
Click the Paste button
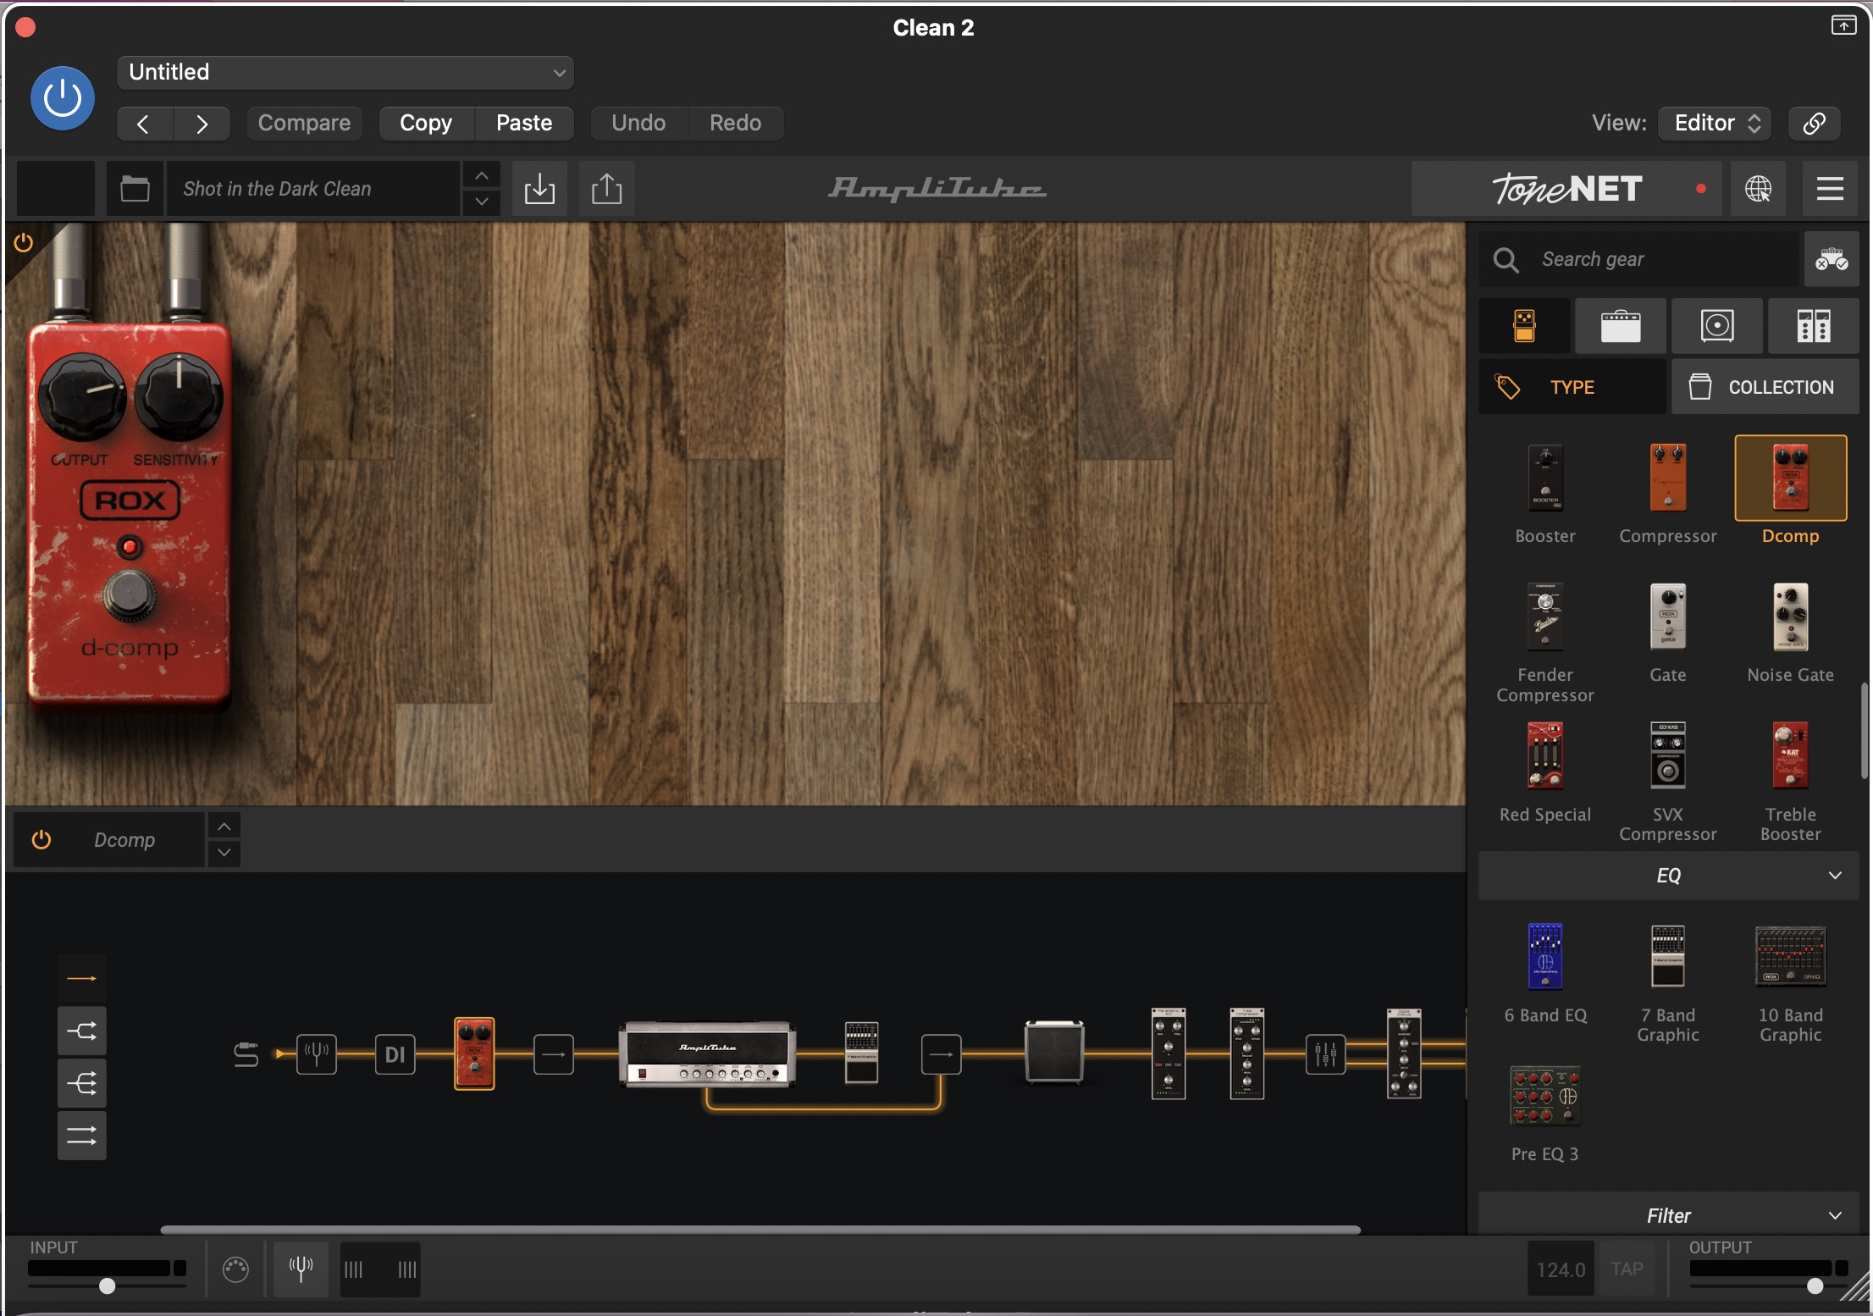[x=524, y=124]
